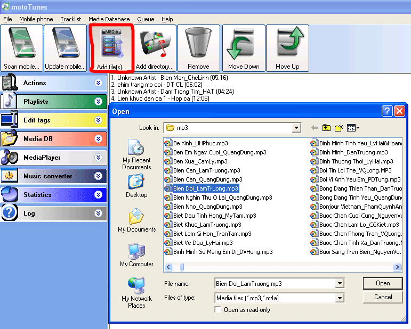411x329 pixels.
Task: Select the file Bien Can_QuangDung.mp3
Action: coord(207,179)
